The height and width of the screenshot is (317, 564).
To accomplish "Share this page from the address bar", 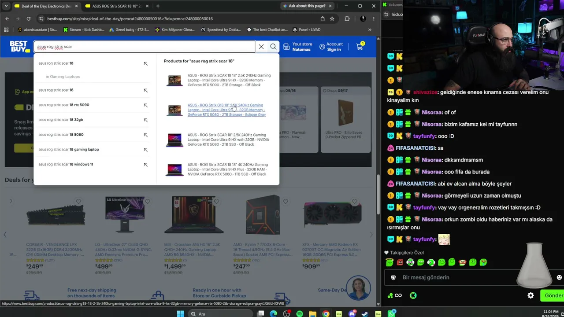I will tap(323, 18).
